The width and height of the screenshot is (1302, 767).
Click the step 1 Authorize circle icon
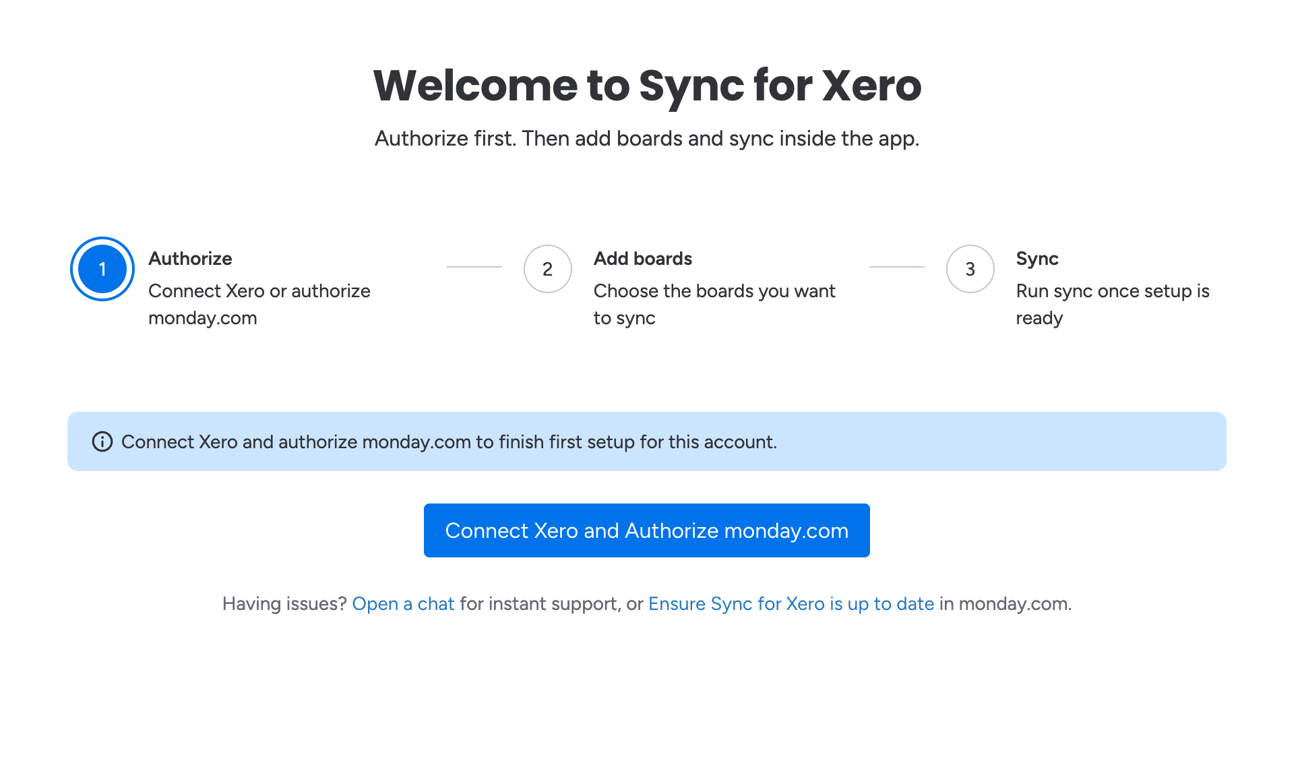click(x=102, y=269)
